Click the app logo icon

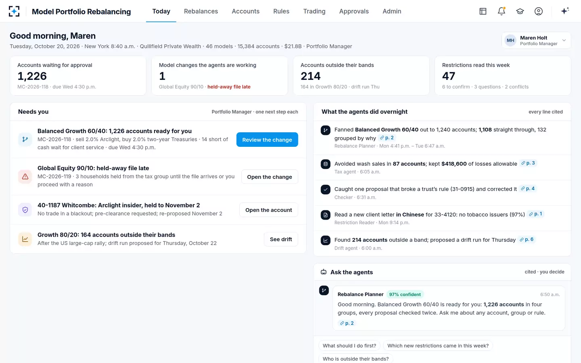click(x=14, y=11)
